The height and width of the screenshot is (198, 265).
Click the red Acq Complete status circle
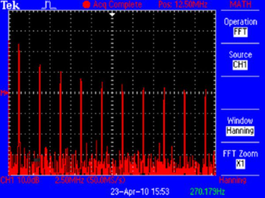[86, 4]
